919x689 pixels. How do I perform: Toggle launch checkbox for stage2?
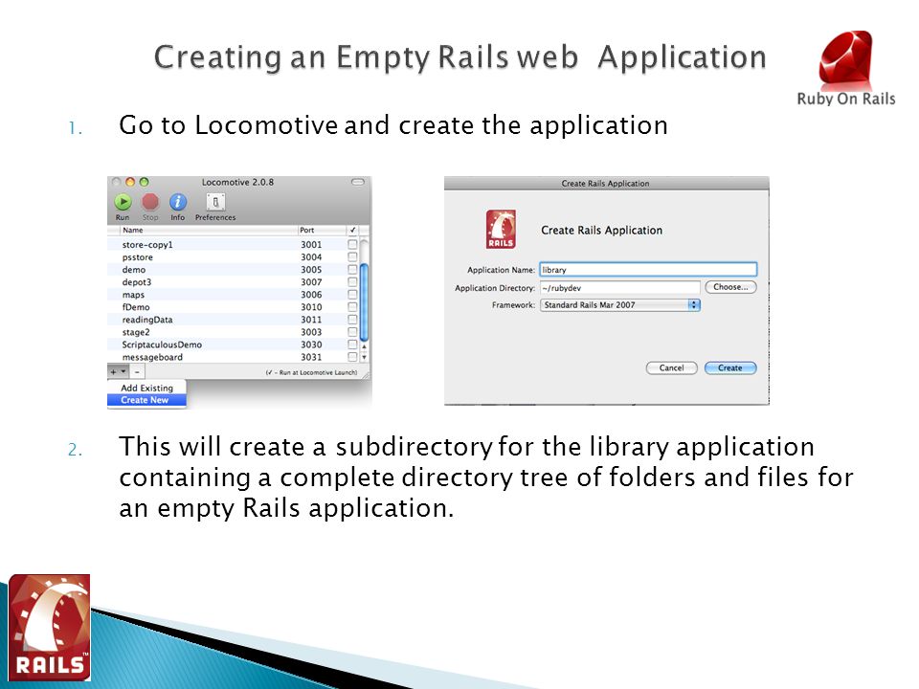coord(352,332)
